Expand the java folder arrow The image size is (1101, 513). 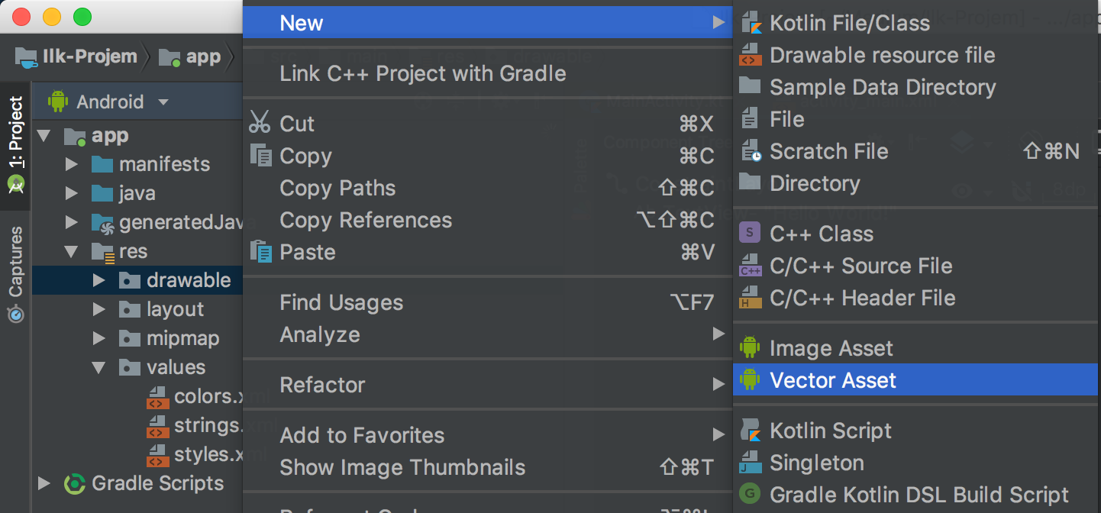(72, 193)
